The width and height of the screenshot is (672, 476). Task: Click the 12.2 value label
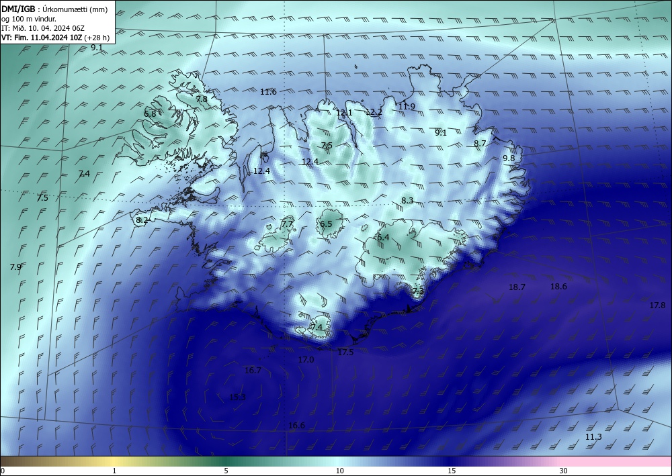pyautogui.click(x=374, y=112)
